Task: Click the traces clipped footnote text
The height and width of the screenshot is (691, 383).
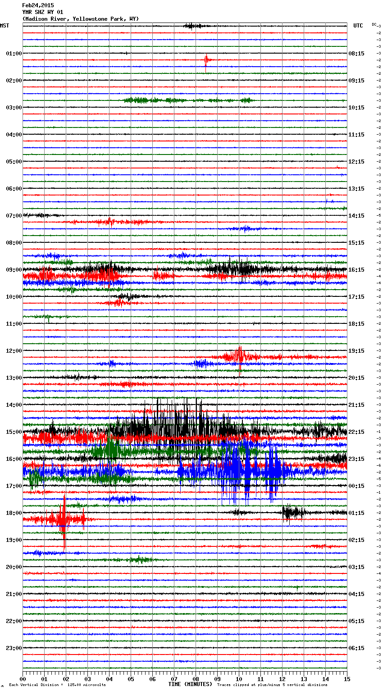Action: point(272,685)
